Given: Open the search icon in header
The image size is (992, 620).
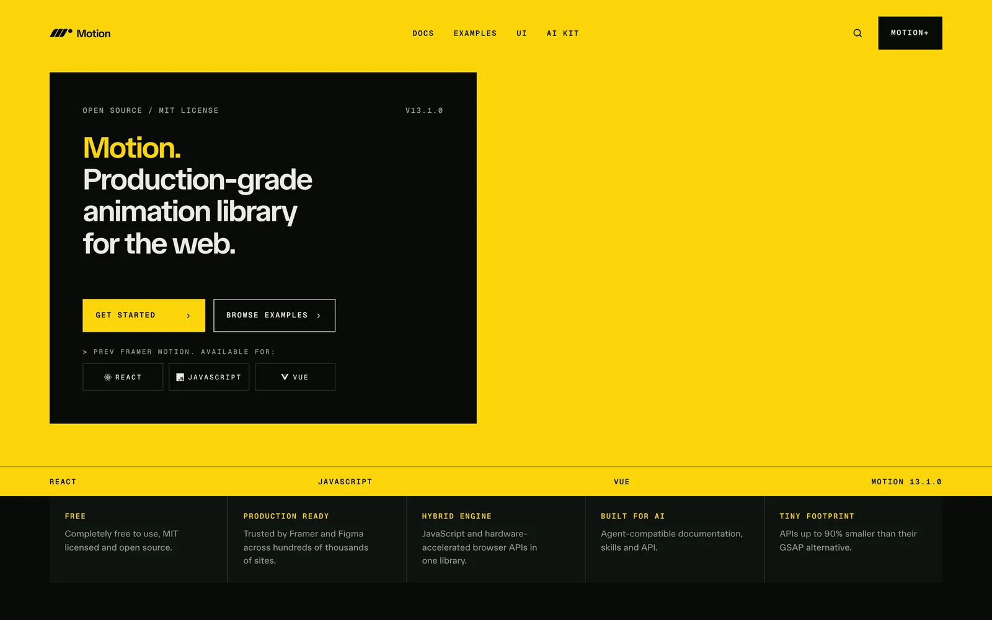Looking at the screenshot, I should [857, 33].
